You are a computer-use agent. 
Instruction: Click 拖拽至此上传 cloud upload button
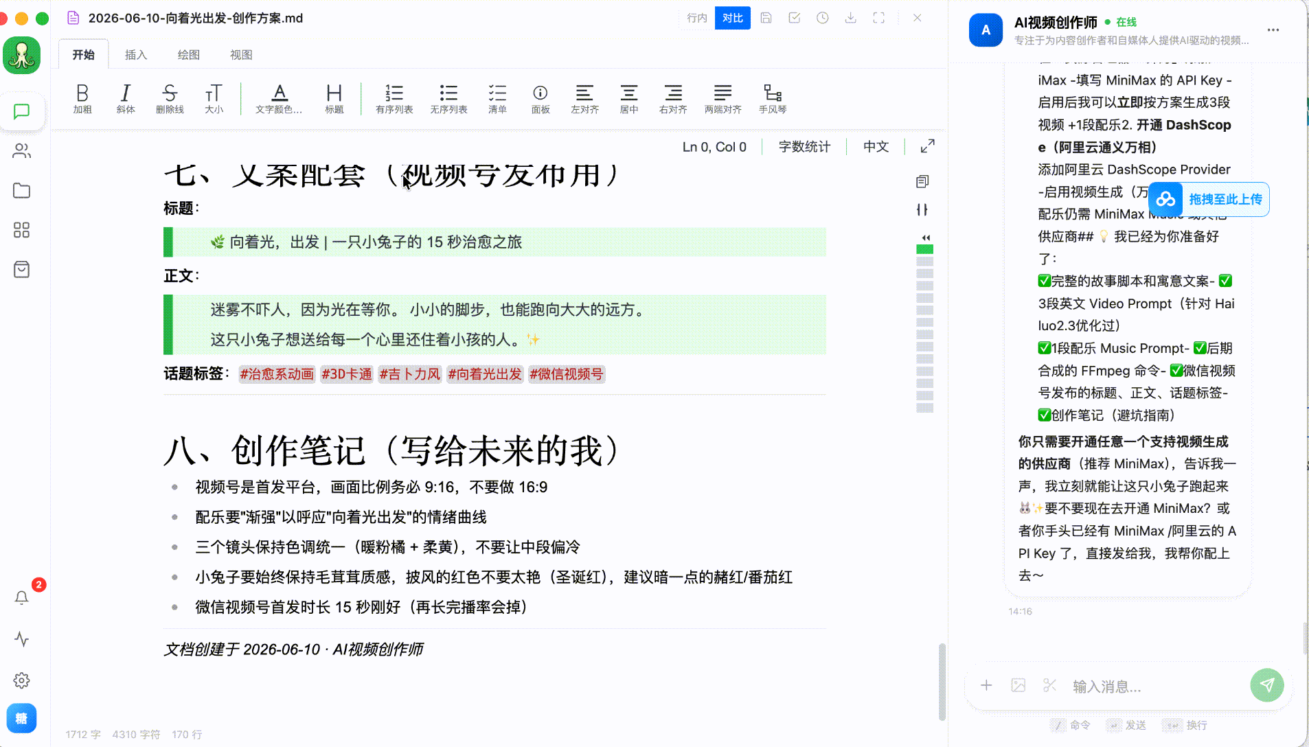pyautogui.click(x=1209, y=199)
